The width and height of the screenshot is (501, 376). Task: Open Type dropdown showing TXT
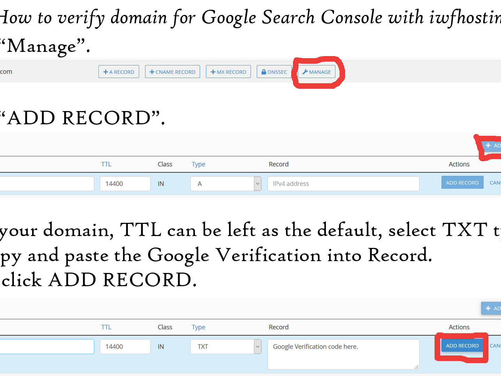coord(226,346)
